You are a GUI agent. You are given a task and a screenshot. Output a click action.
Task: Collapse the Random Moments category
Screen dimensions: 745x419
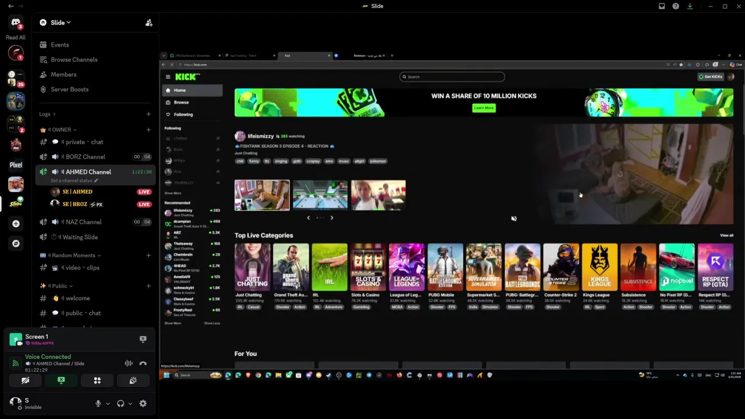(70, 255)
